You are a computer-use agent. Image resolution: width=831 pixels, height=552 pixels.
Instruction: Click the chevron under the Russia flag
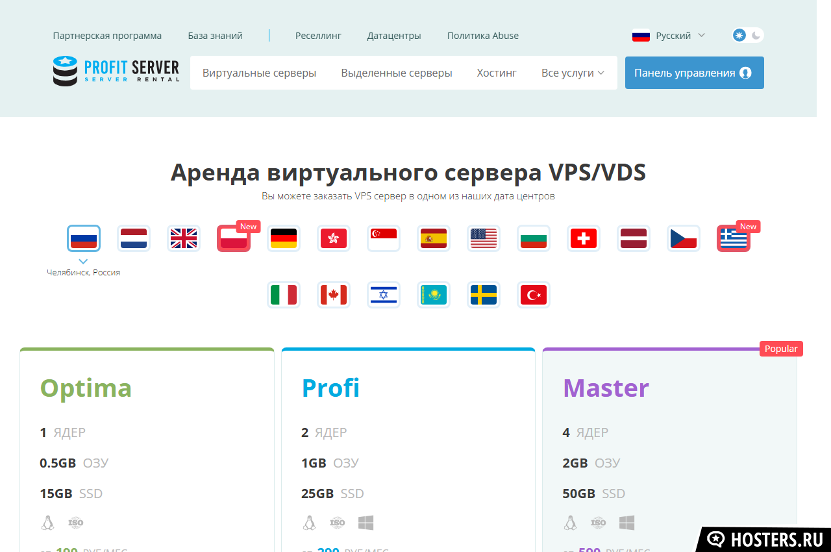[x=84, y=260]
